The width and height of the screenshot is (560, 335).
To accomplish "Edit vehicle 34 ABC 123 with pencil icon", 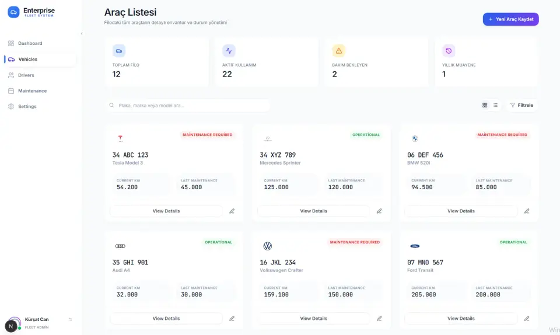I will 232,211.
